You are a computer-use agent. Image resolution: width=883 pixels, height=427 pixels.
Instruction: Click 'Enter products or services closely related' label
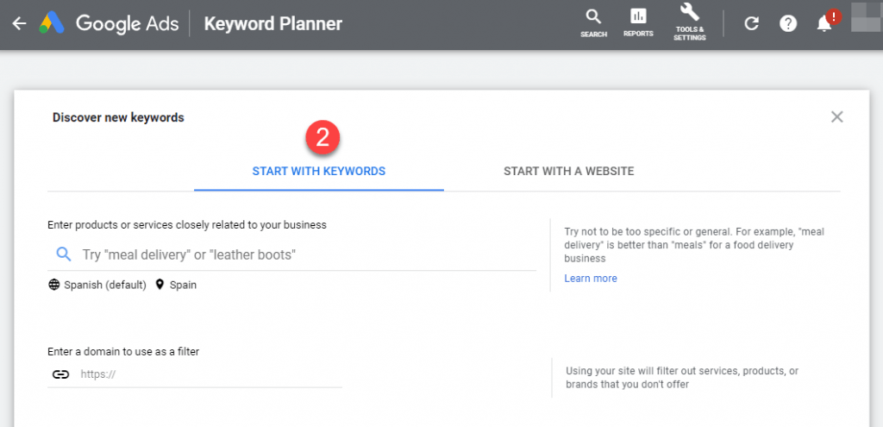(187, 225)
